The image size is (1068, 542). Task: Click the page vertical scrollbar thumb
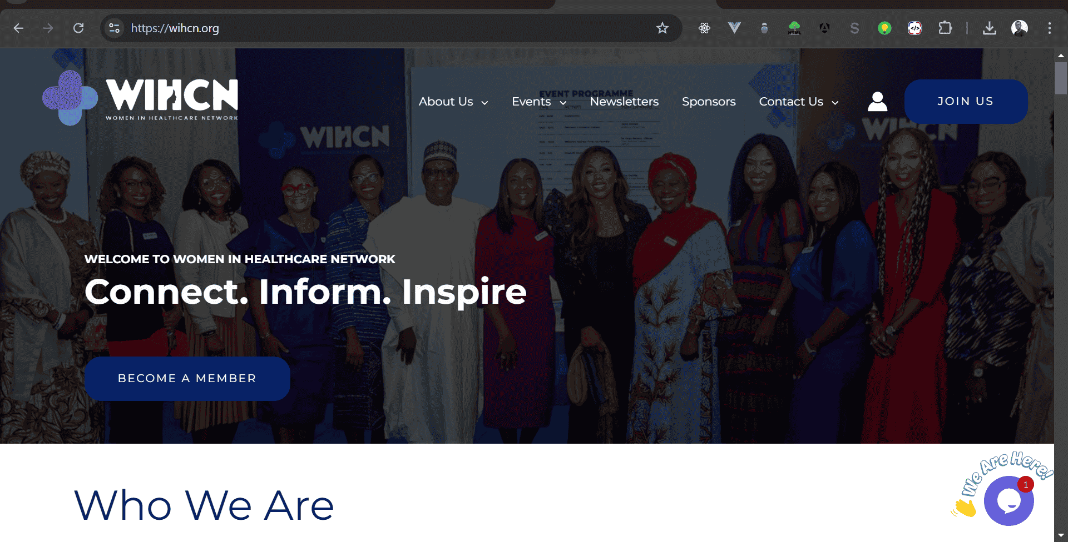(x=1061, y=78)
